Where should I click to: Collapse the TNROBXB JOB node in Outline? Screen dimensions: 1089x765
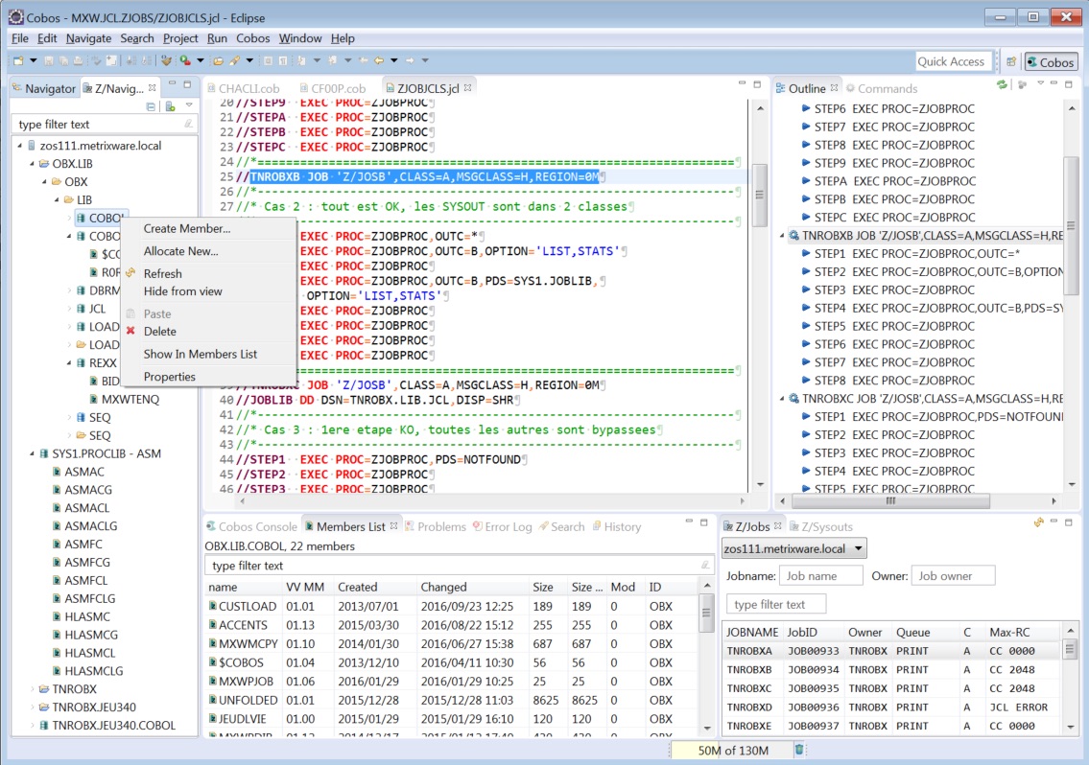(782, 236)
